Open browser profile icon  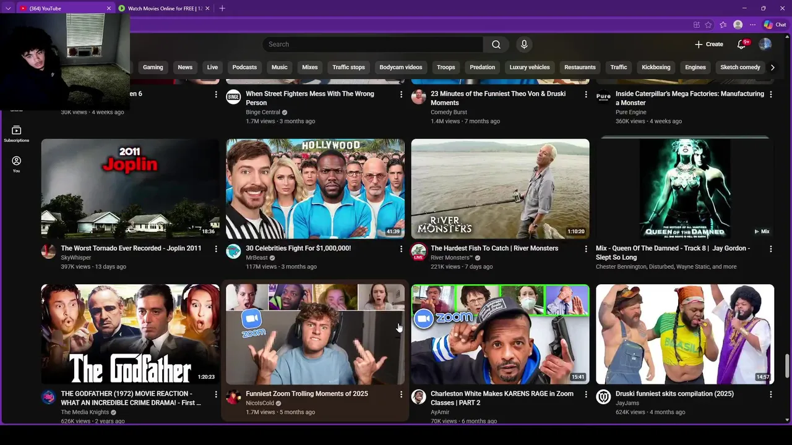(738, 25)
